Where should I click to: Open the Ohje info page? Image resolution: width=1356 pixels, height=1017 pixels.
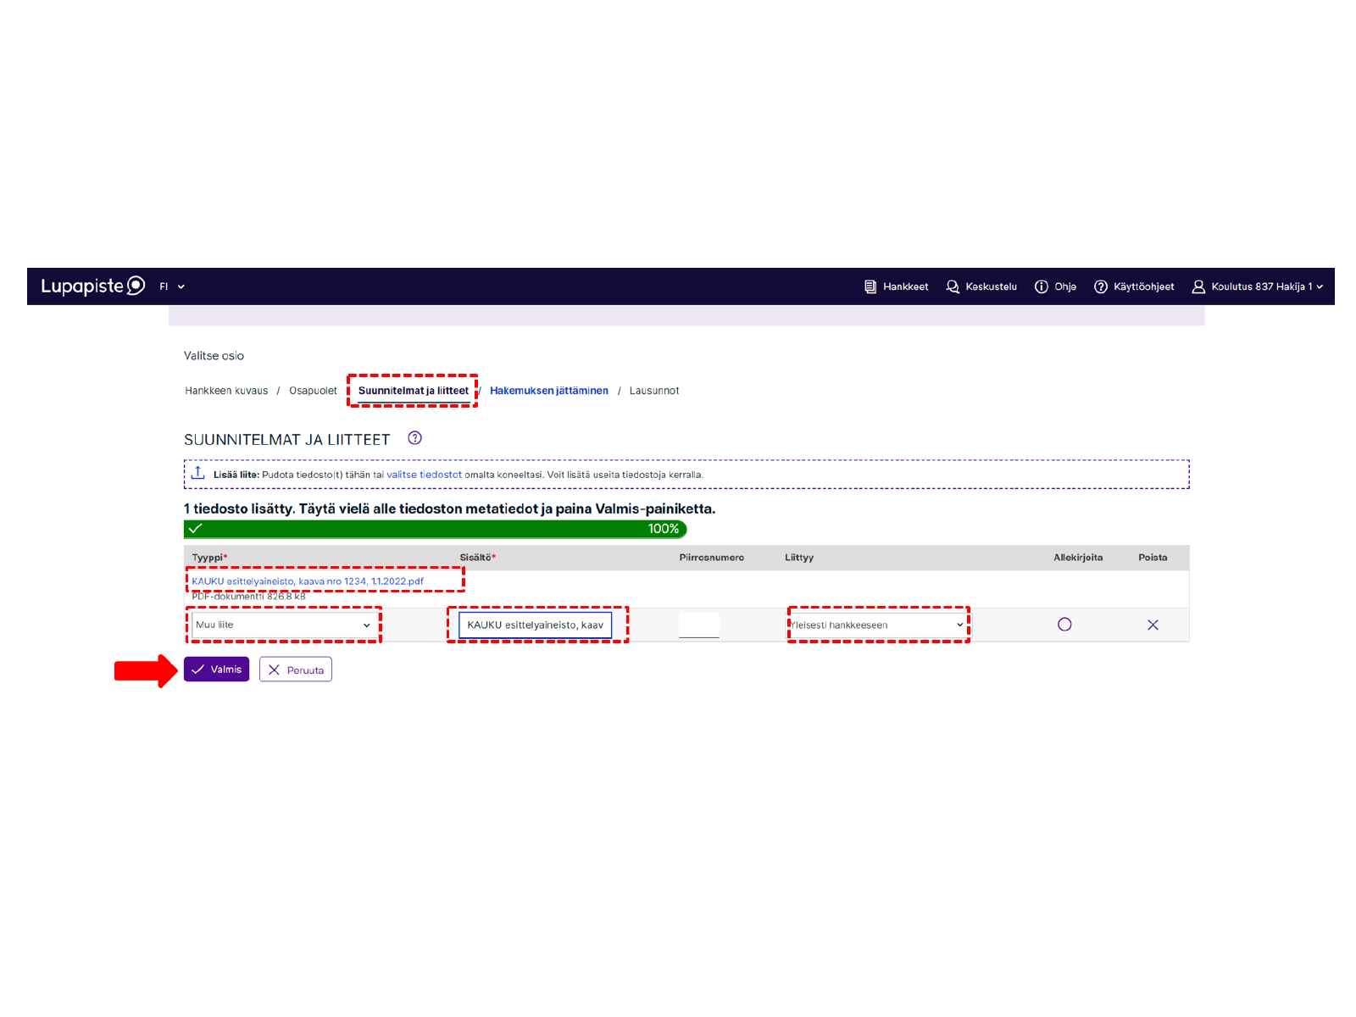click(1055, 286)
